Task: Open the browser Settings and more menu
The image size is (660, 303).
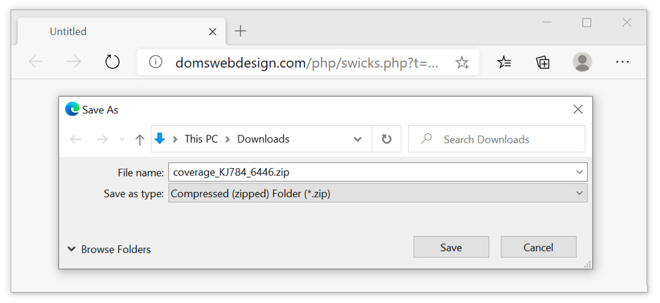Action: pos(622,62)
